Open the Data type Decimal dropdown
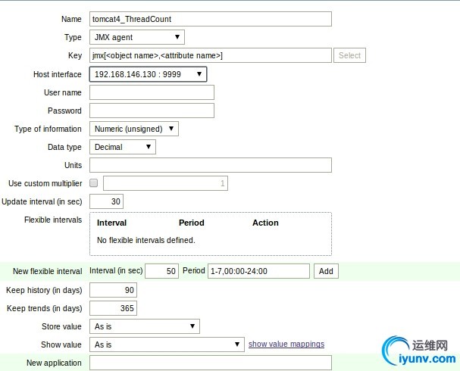 123,147
